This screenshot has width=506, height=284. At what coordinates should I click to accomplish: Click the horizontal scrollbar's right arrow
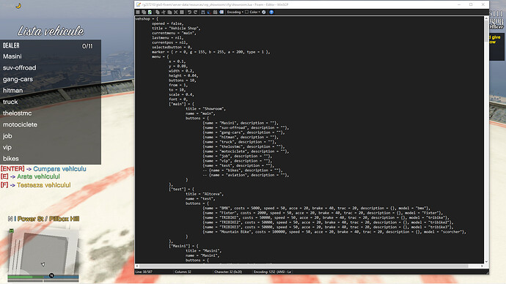point(482,266)
